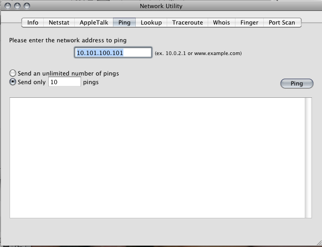Click the window resize grip corner
Viewport: 322px width, 247px height.
(317, 242)
